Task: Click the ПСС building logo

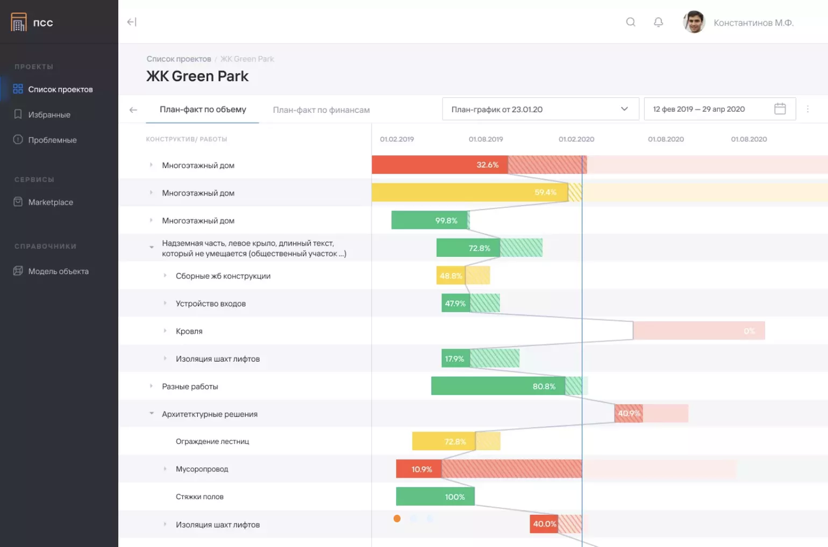Action: tap(19, 22)
